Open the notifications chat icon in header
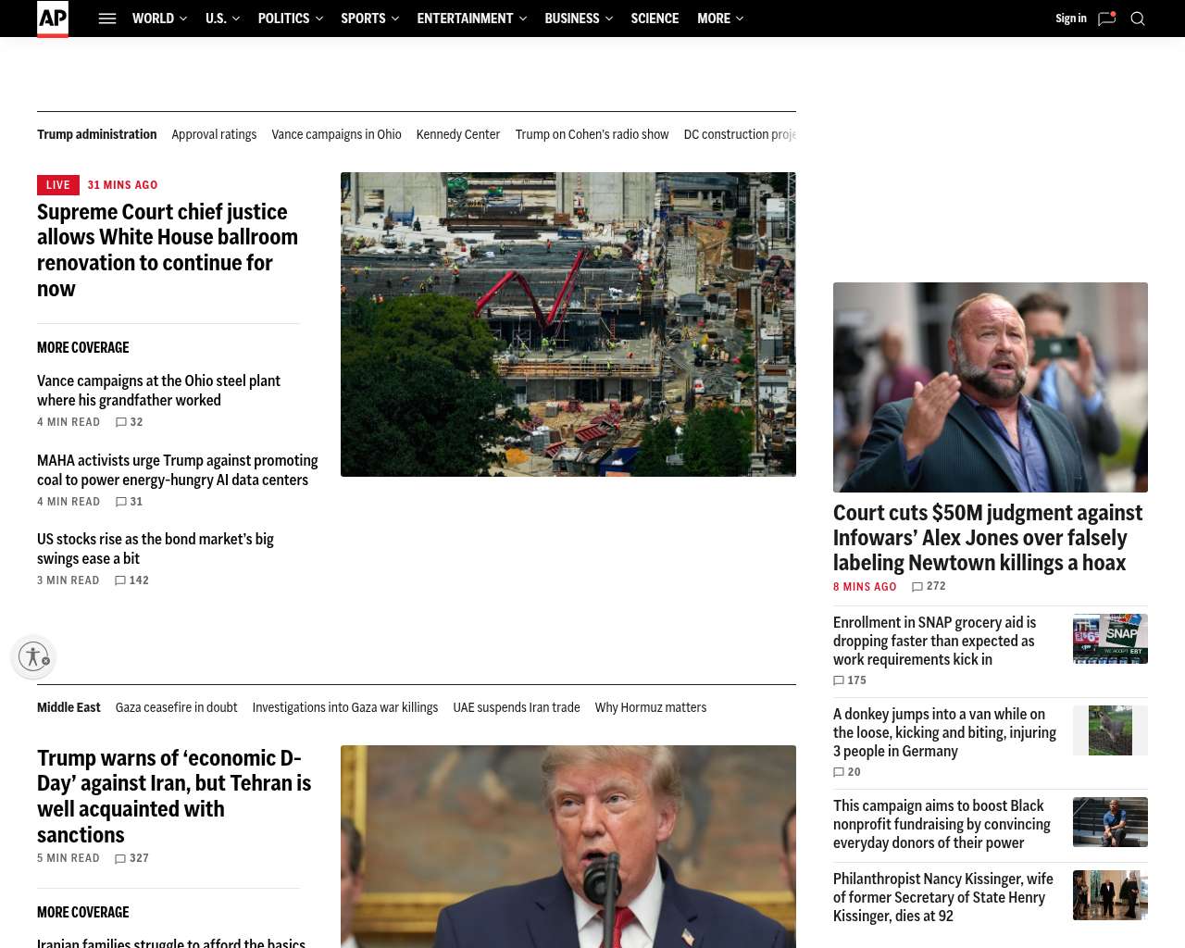 [1106, 19]
